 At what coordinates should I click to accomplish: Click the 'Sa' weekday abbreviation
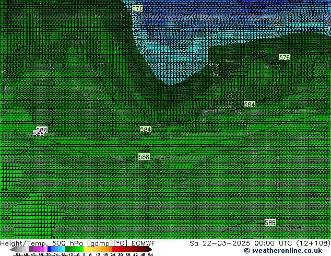194,243
